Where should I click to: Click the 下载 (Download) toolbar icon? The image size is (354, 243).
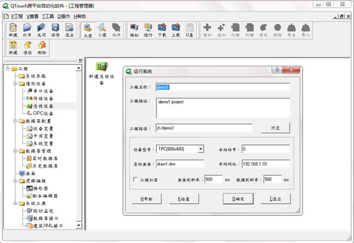click(x=162, y=29)
